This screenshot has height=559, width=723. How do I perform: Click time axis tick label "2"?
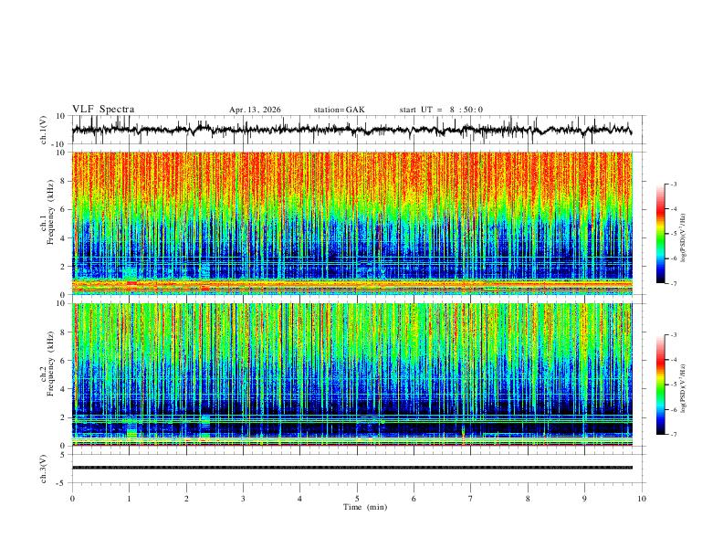coord(186,499)
